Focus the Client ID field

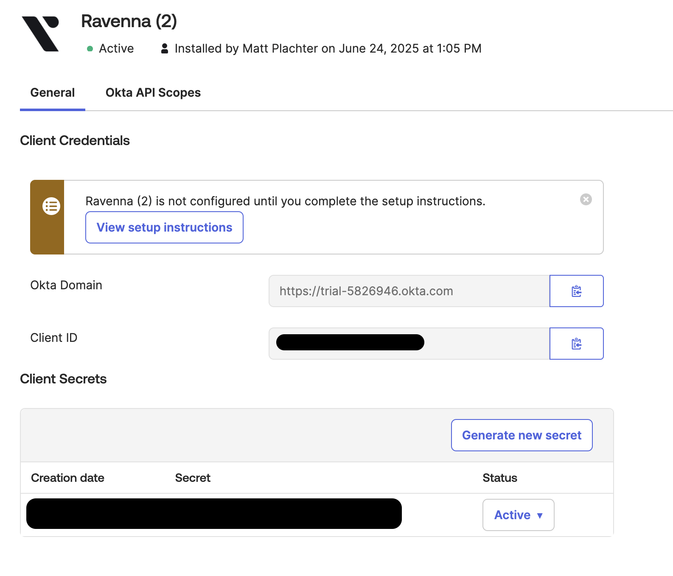[x=409, y=344]
